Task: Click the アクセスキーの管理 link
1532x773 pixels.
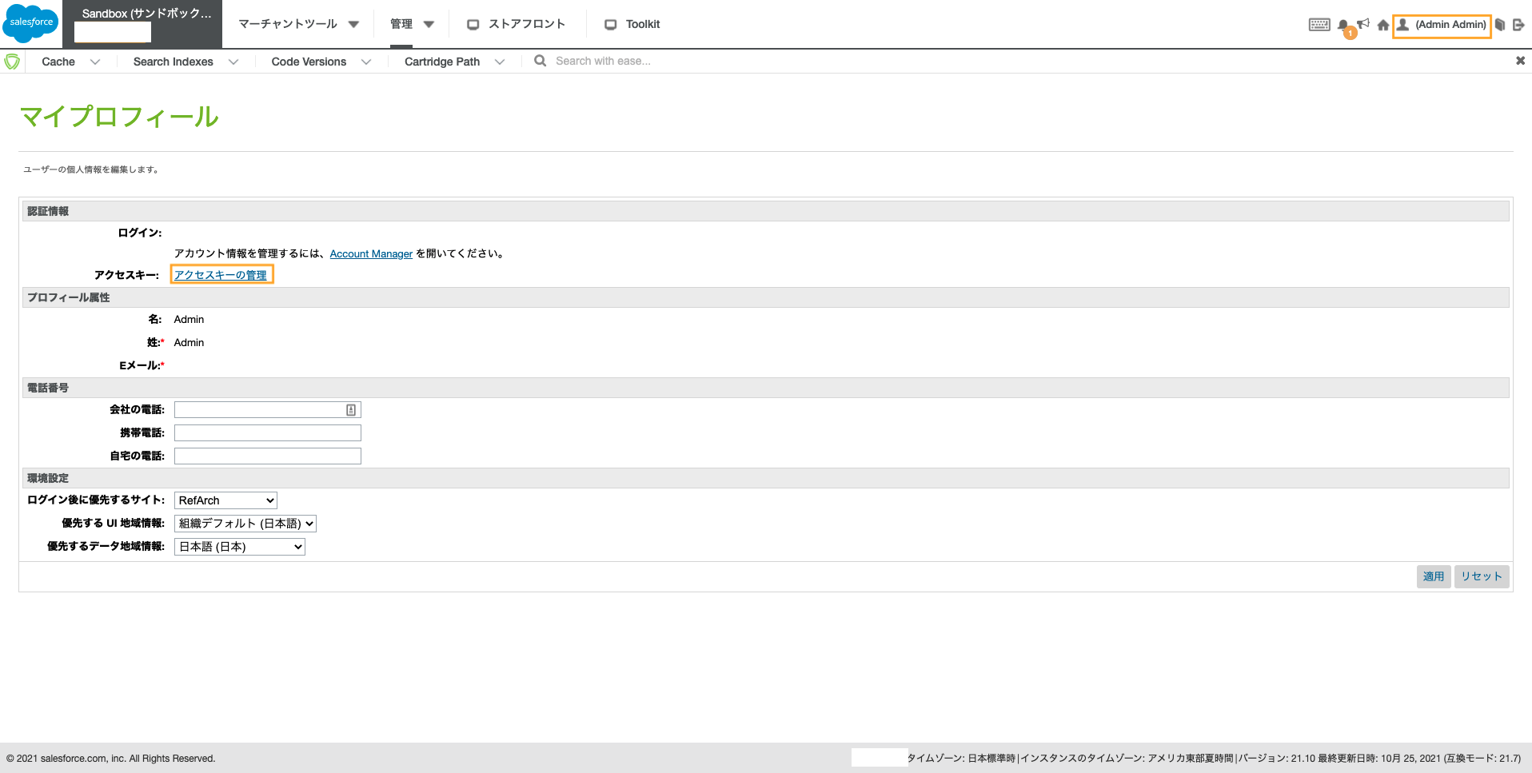Action: pos(221,274)
